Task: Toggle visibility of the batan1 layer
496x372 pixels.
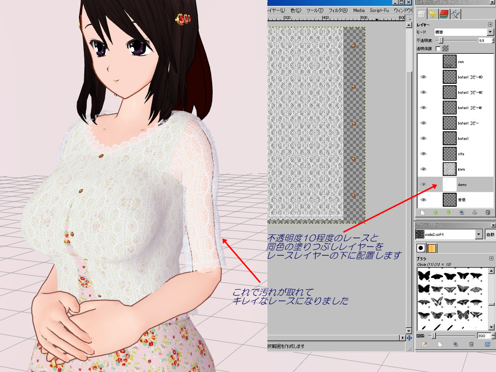Action: pos(423,139)
